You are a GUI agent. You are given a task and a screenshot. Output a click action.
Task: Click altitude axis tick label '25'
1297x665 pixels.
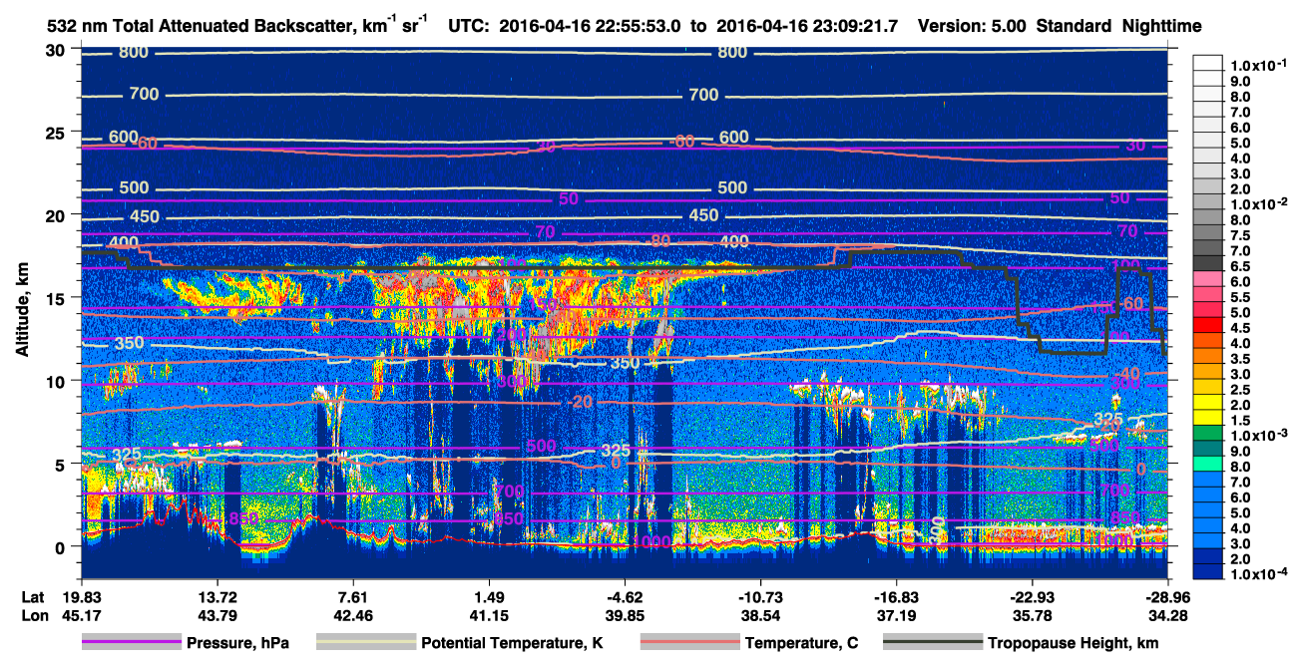tap(58, 133)
